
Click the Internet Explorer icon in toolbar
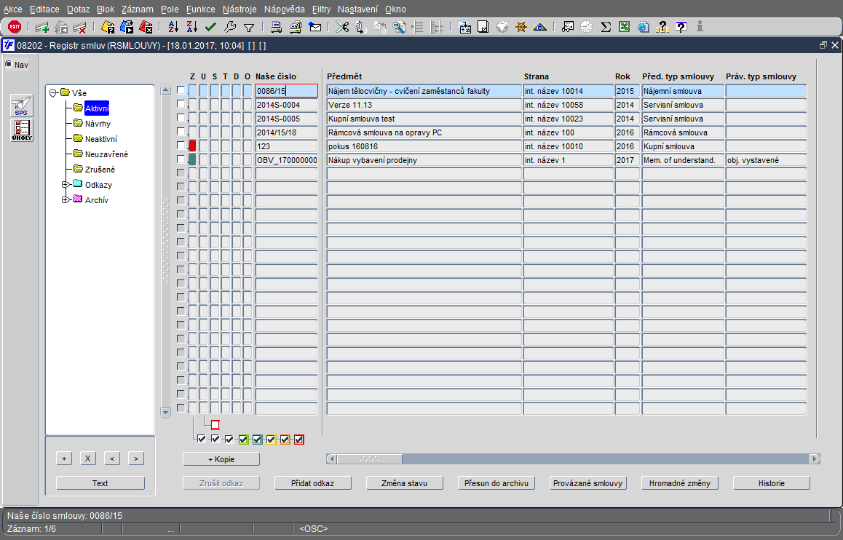(x=643, y=27)
